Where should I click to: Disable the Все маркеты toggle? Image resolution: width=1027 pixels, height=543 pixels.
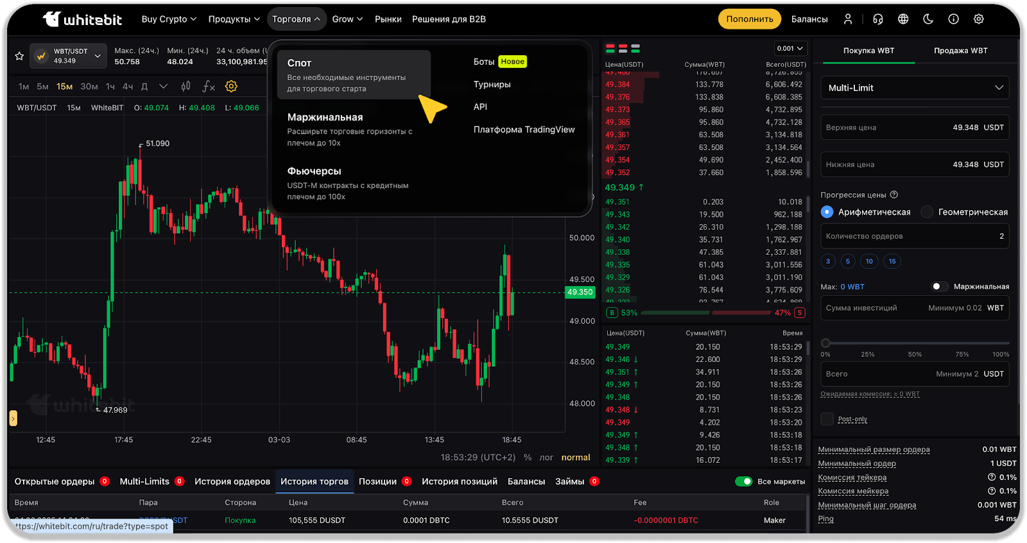point(743,481)
